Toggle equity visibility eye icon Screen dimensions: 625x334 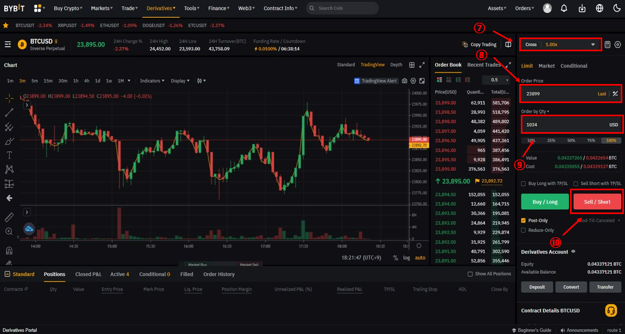[573, 252]
